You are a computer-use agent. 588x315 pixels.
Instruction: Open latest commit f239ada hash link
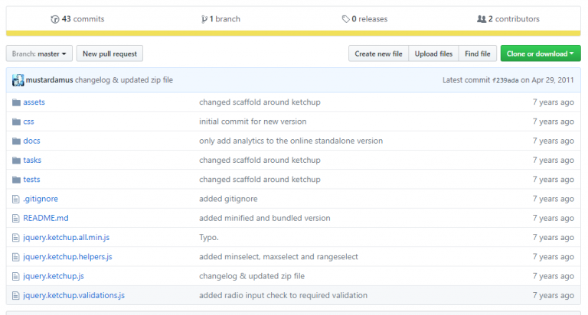point(505,80)
